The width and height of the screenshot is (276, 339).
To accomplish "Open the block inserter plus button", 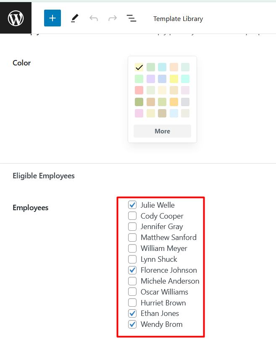I will (53, 18).
